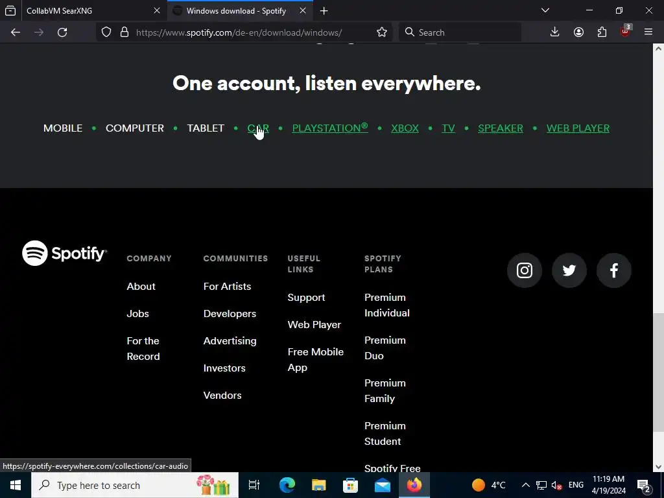Click the Spotify logo in footer
Viewport: 664px width, 498px height.
click(64, 254)
